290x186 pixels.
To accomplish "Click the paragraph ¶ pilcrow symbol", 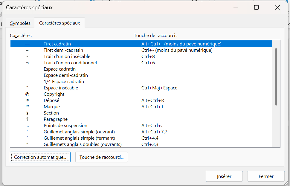I will coord(27,119).
